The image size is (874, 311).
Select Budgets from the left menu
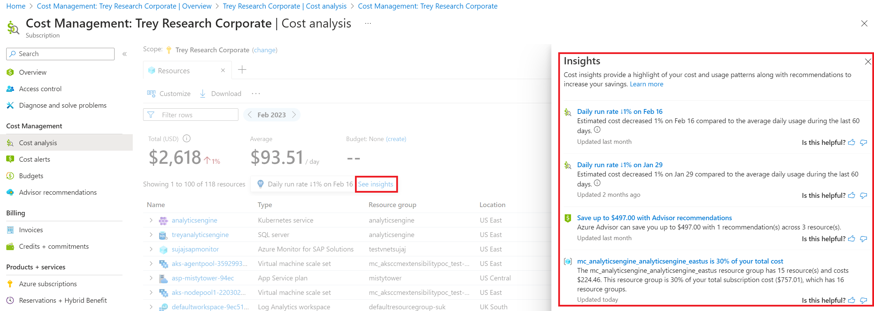tap(31, 176)
